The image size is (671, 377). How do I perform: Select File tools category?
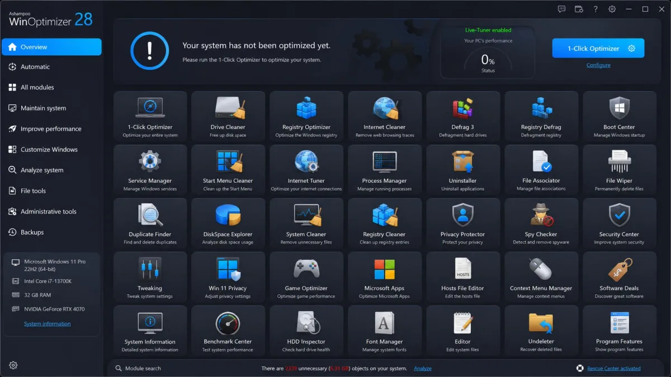[51, 191]
